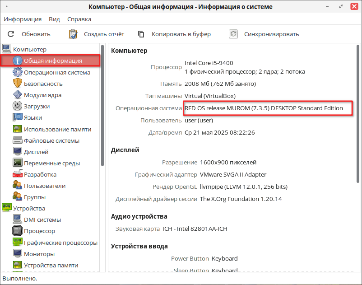The width and height of the screenshot is (362, 285).
Task: Click the Create report clipboard icon
Action: (x=73, y=34)
